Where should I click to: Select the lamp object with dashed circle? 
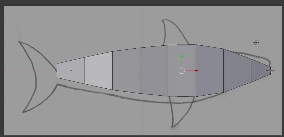[256, 43]
